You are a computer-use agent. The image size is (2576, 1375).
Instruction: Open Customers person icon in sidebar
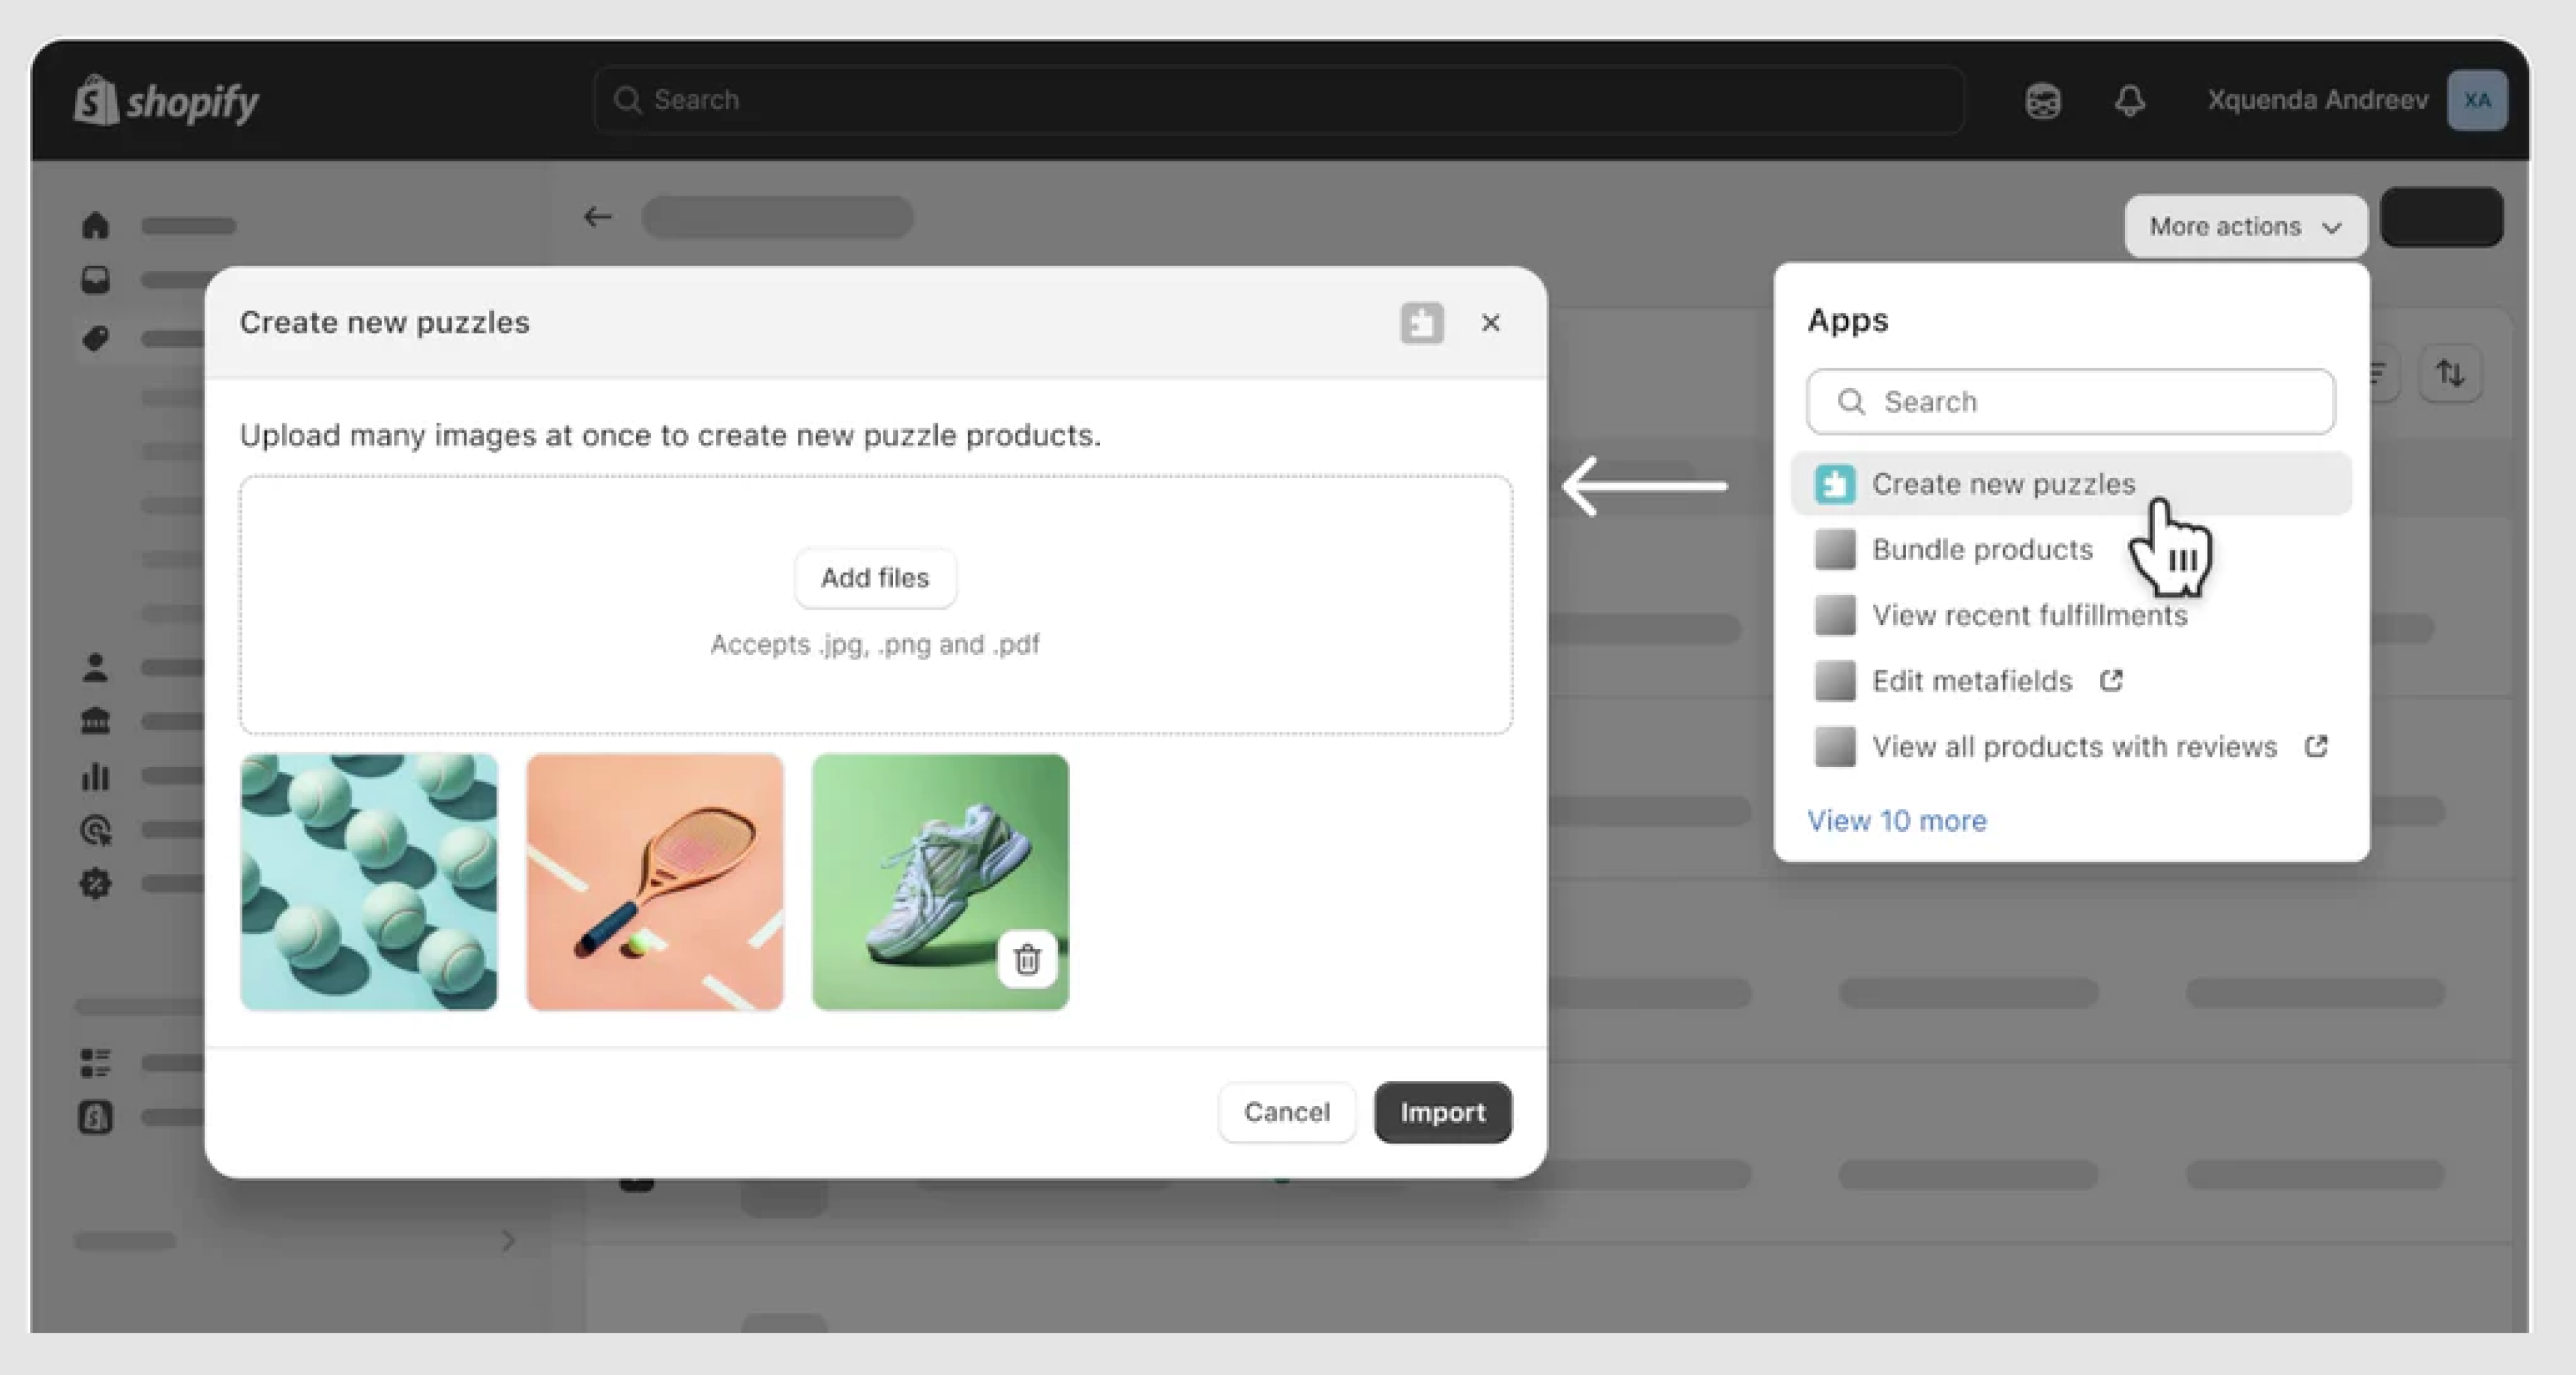pyautogui.click(x=95, y=666)
